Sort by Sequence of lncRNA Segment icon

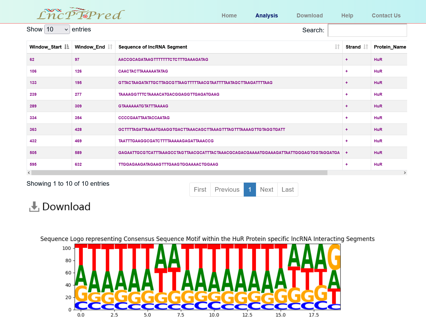[337, 47]
